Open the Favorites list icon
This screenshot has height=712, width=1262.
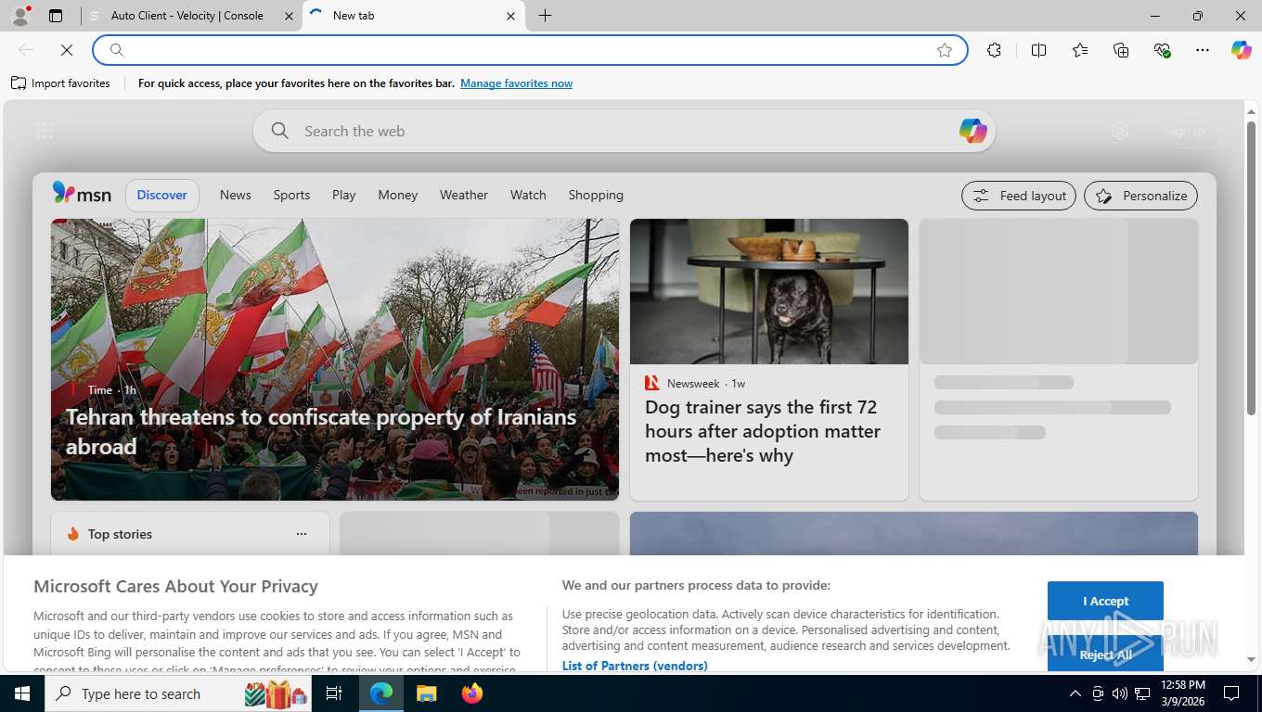1080,50
